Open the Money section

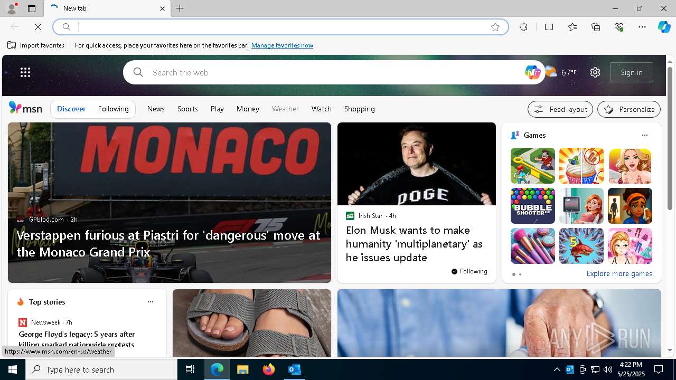[248, 109]
